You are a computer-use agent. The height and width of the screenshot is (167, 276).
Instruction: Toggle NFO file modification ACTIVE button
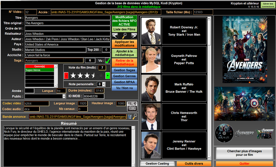(124, 21)
